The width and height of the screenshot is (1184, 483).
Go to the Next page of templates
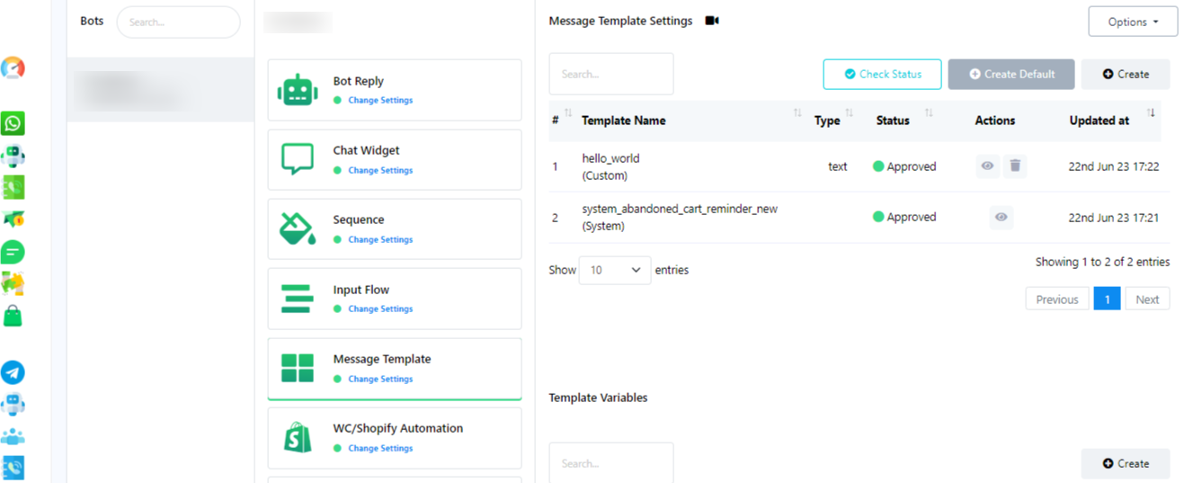click(x=1146, y=300)
